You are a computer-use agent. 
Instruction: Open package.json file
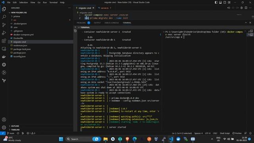19,53
